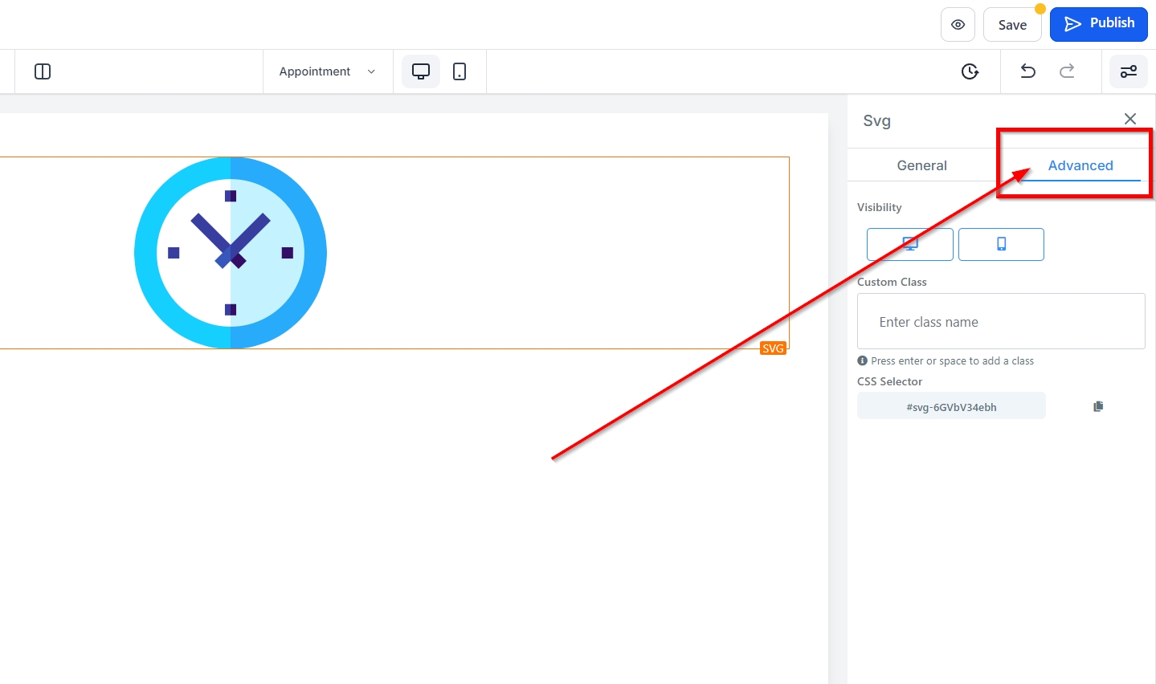Screen dimensions: 1156x684
Task: Toggle mobile visibility for the SVG
Action: pos(1001,244)
